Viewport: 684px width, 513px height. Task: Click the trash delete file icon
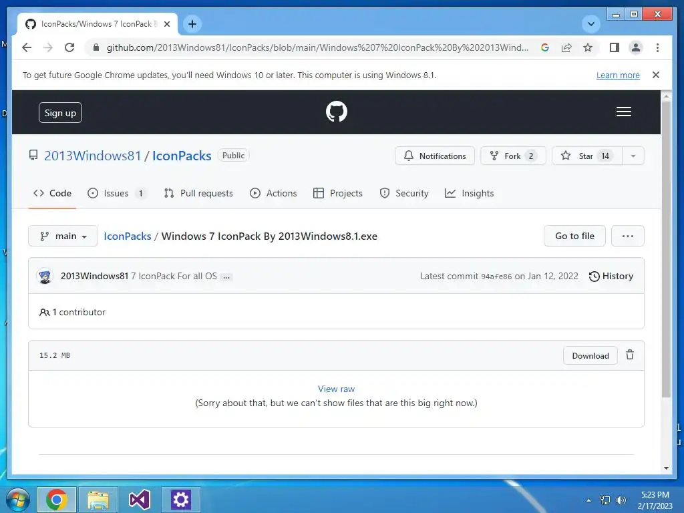(x=630, y=355)
